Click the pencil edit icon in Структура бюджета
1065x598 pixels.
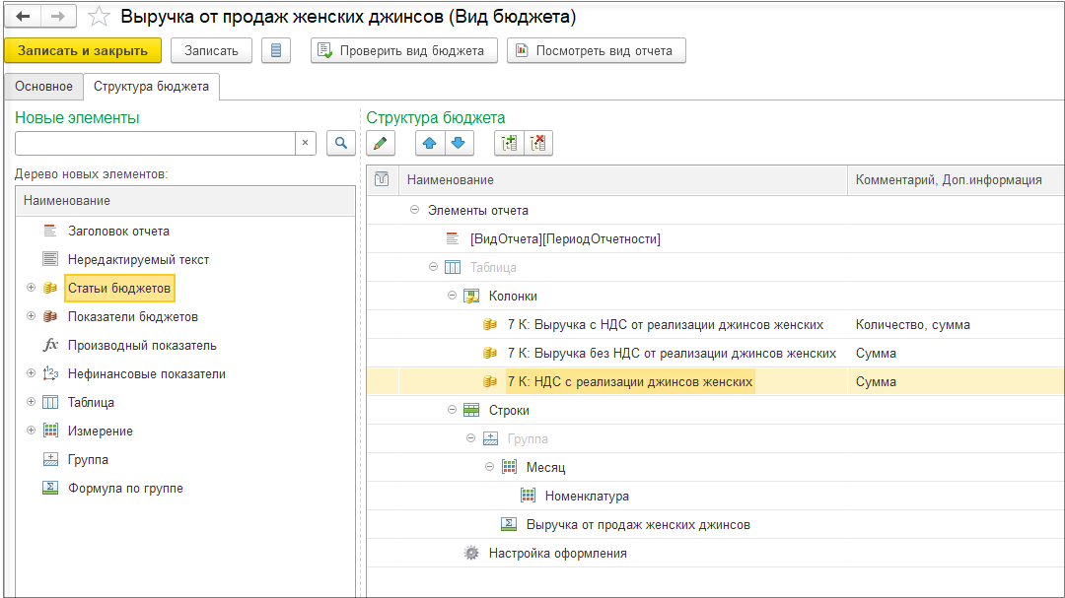click(x=382, y=143)
